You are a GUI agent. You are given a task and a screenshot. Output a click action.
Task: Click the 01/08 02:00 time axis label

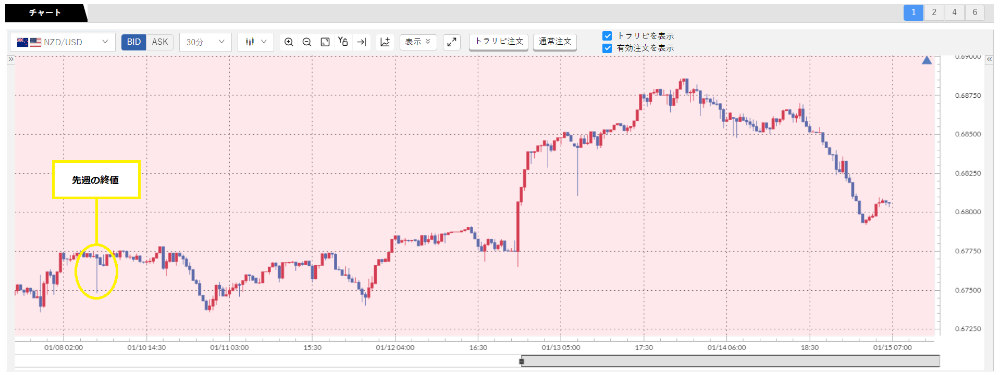click(64, 347)
